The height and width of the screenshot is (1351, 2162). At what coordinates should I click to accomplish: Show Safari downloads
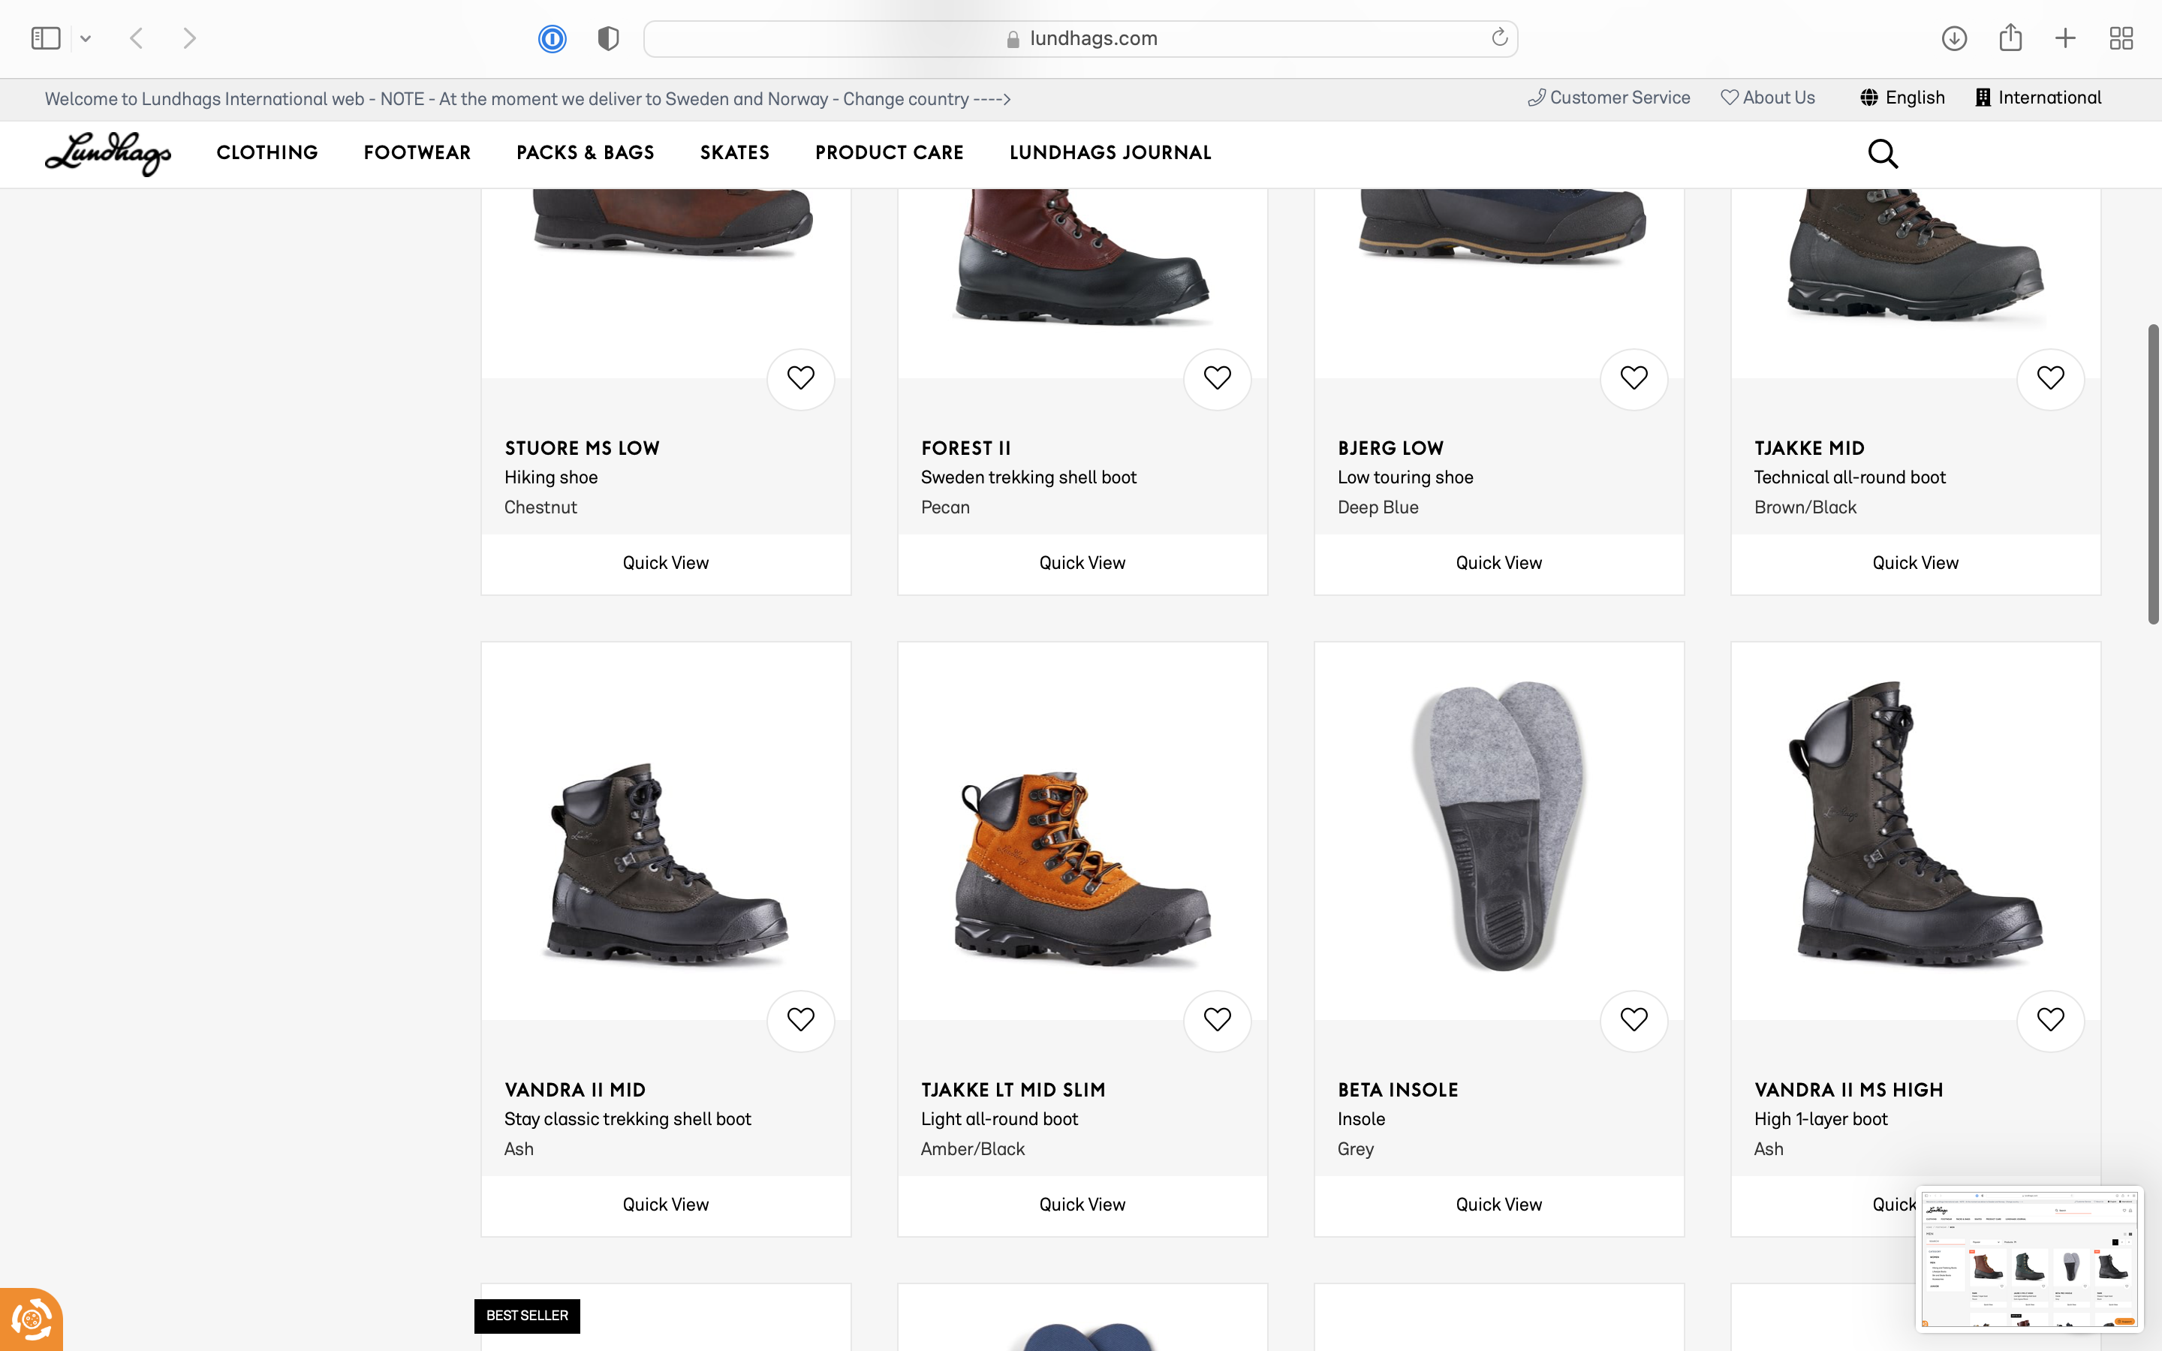(1954, 38)
